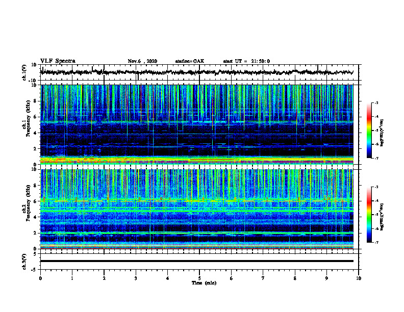Click the "8" kHz tick on ch.2 spectrogram
404x312 pixels.
(35, 186)
